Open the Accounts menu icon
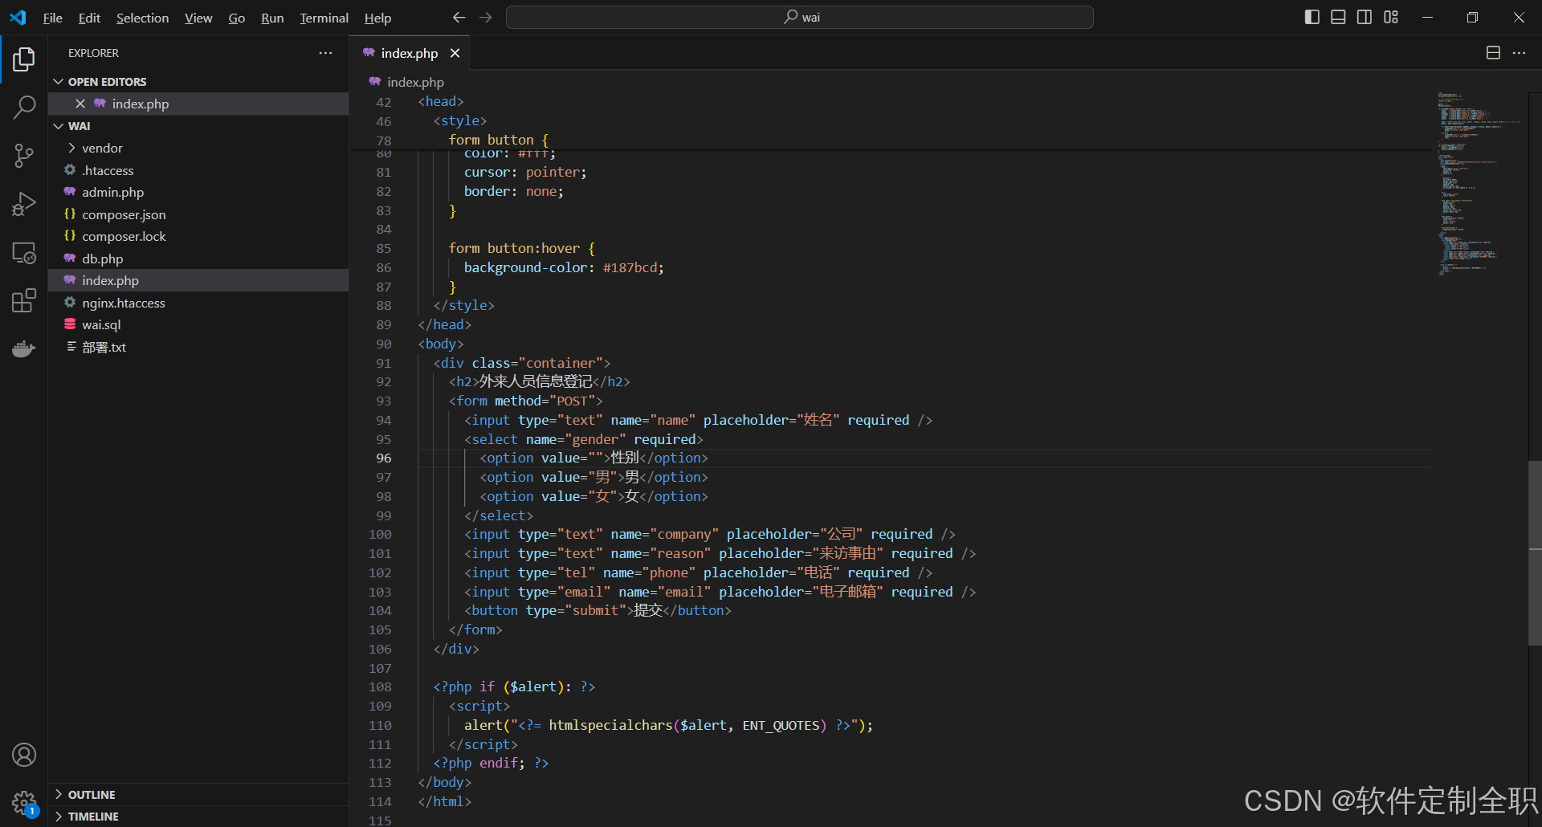 coord(24,755)
